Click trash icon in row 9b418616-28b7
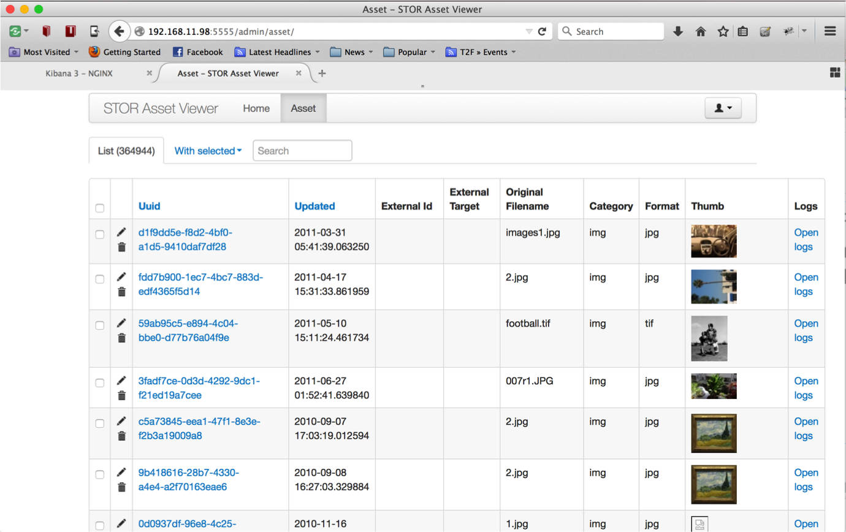 [121, 487]
